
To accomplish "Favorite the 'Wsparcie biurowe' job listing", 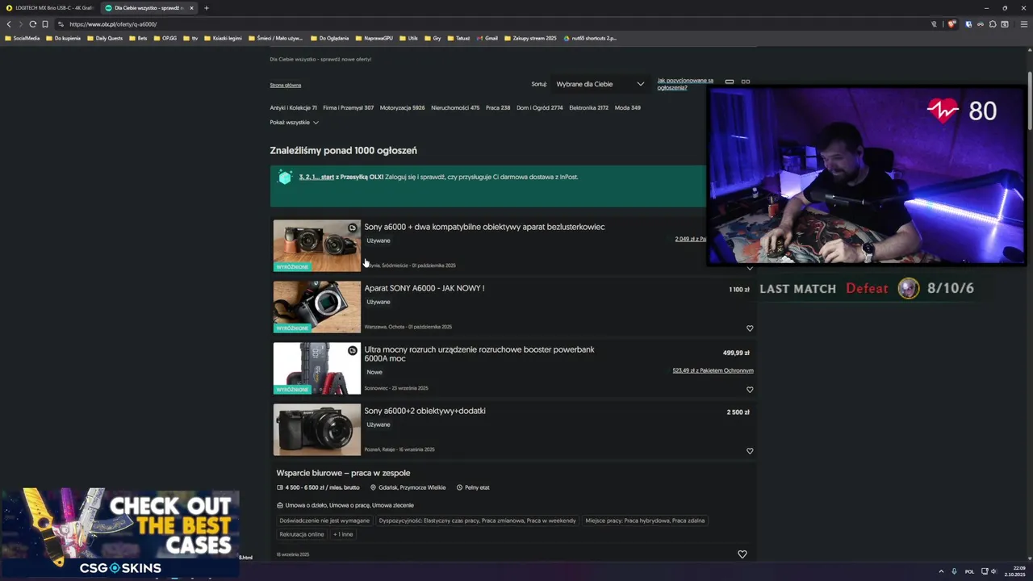I will click(742, 554).
